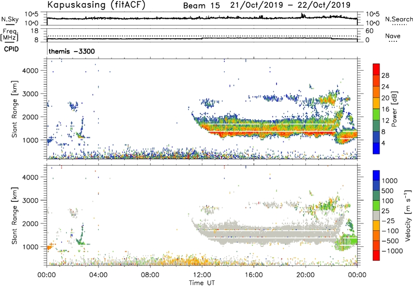Image resolution: width=413 pixels, height=286 pixels.
Task: Click the "Nave" legend label
Action: click(x=393, y=36)
